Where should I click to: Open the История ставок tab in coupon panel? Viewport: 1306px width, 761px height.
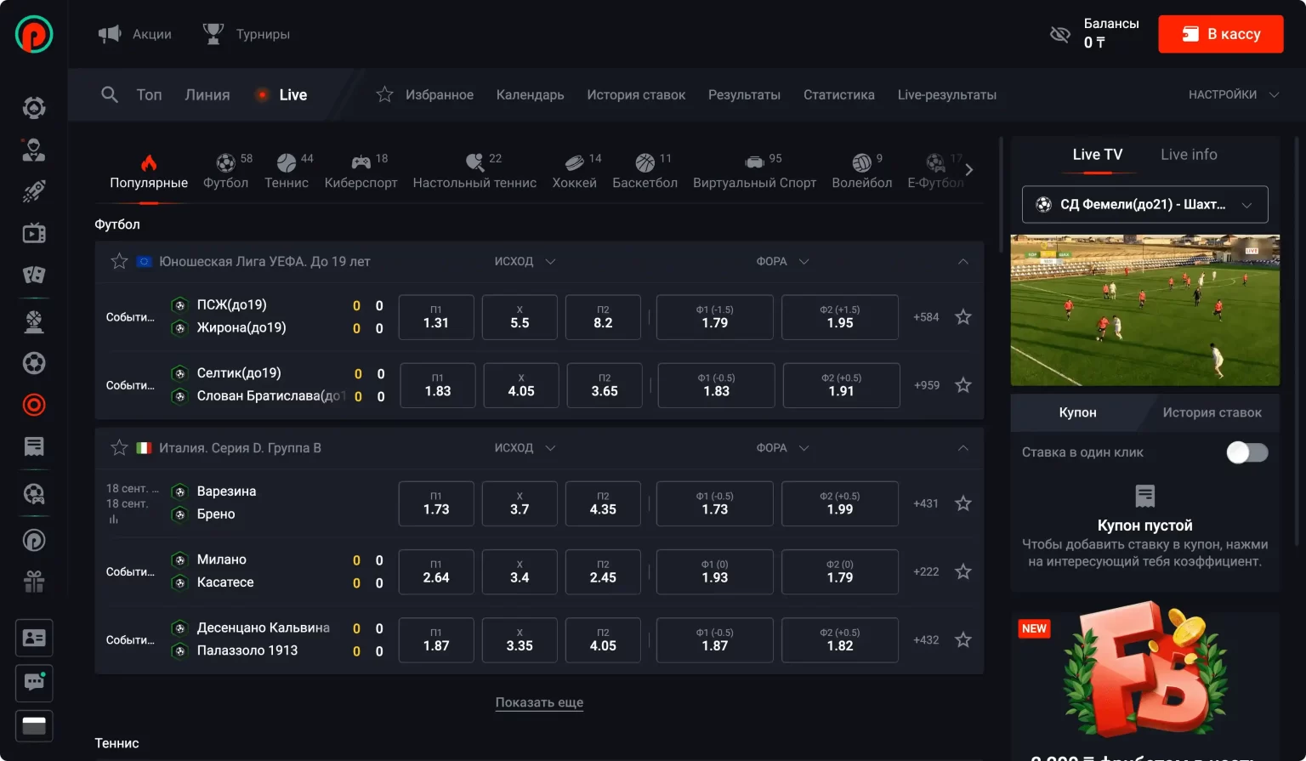1212,412
